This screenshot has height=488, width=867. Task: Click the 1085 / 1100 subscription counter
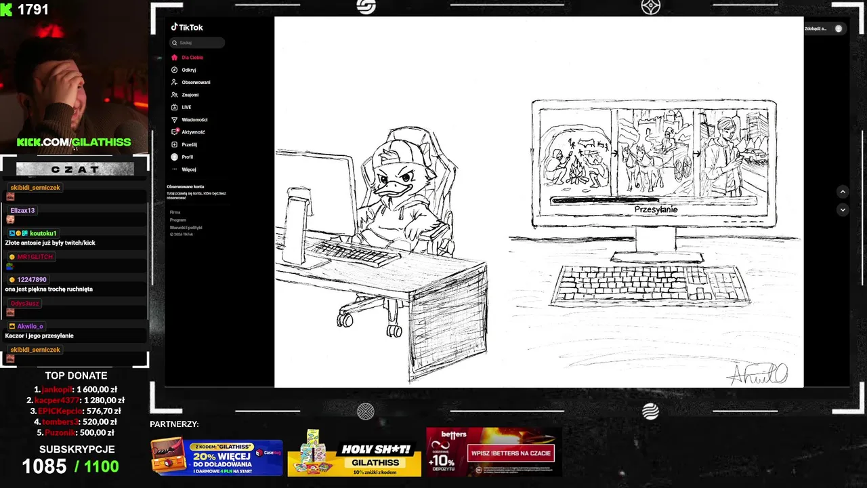point(70,466)
